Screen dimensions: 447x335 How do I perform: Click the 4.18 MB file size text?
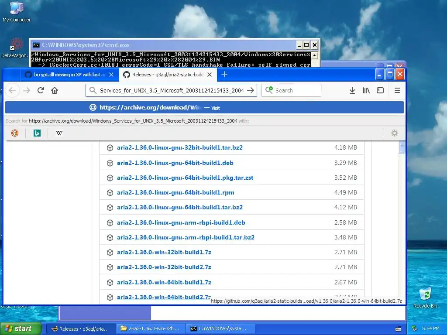(x=346, y=147)
